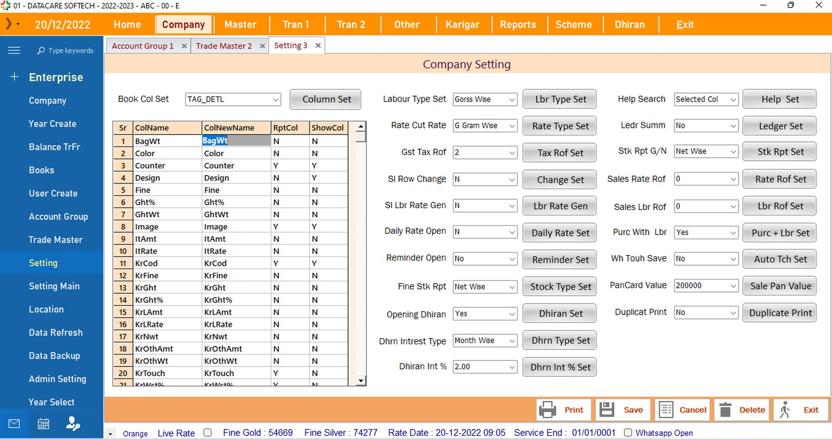
Task: Expand the Labour Type Set dropdown
Action: click(x=512, y=100)
